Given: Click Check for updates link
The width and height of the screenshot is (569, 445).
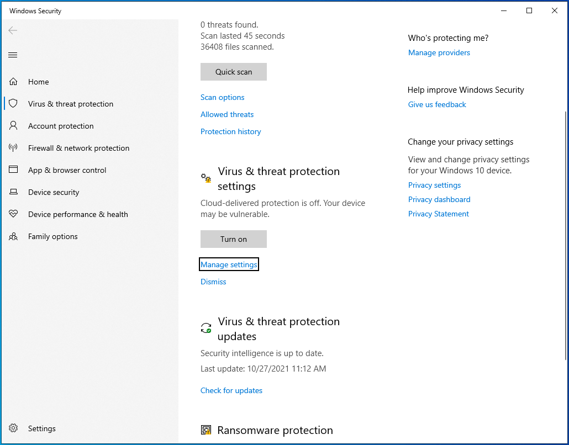Looking at the screenshot, I should [231, 390].
